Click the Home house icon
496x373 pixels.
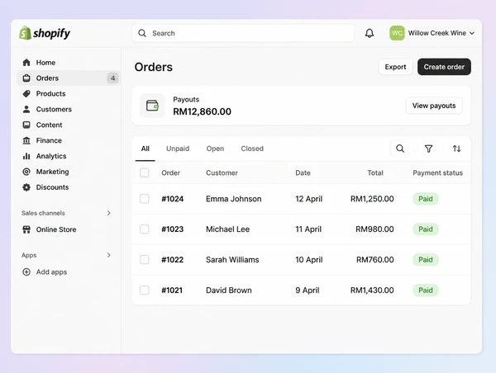(26, 63)
